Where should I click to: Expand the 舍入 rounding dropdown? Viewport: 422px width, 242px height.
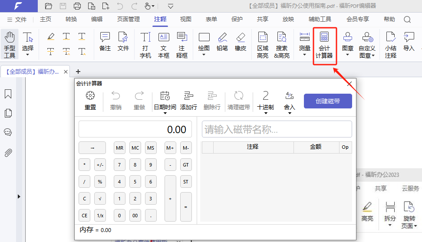289,114
